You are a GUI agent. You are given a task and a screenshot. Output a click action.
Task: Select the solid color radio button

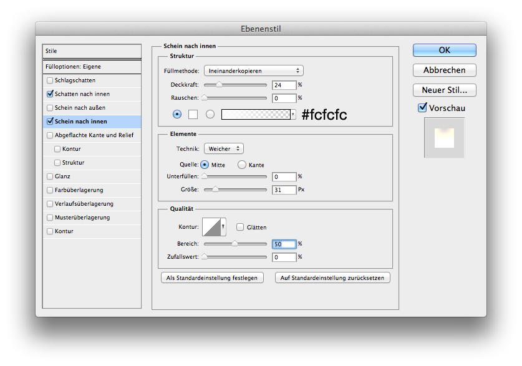[x=177, y=114]
